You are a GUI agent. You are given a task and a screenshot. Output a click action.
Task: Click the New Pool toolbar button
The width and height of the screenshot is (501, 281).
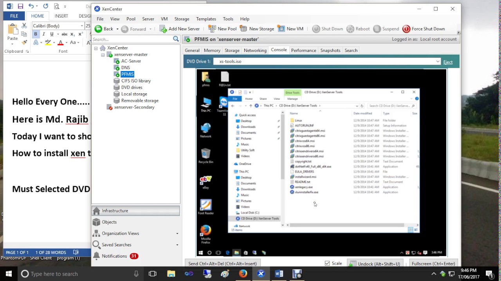(222, 29)
